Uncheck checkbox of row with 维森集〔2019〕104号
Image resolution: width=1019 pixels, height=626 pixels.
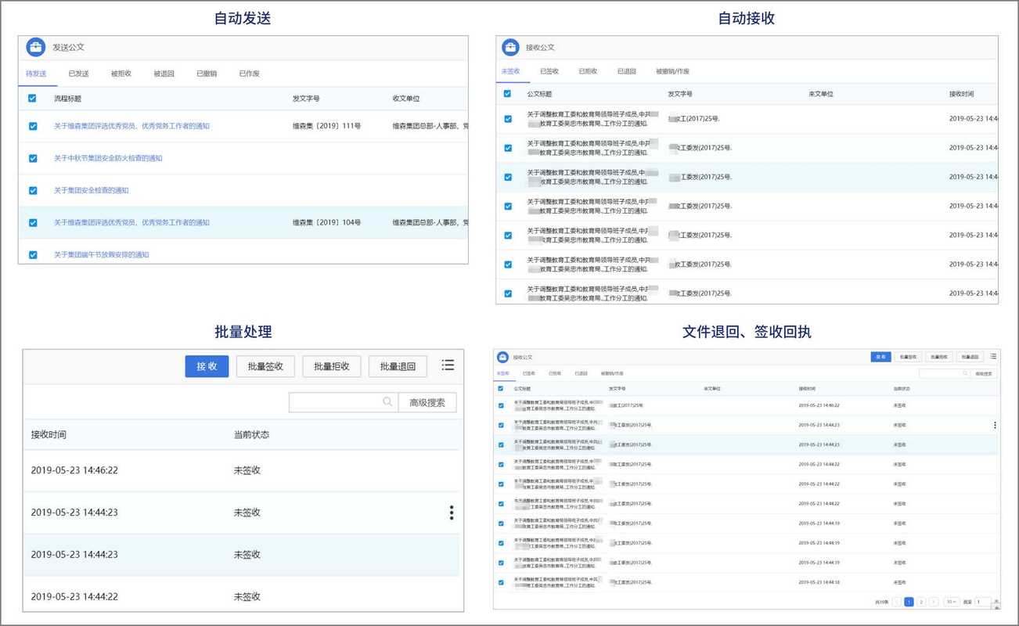point(33,223)
